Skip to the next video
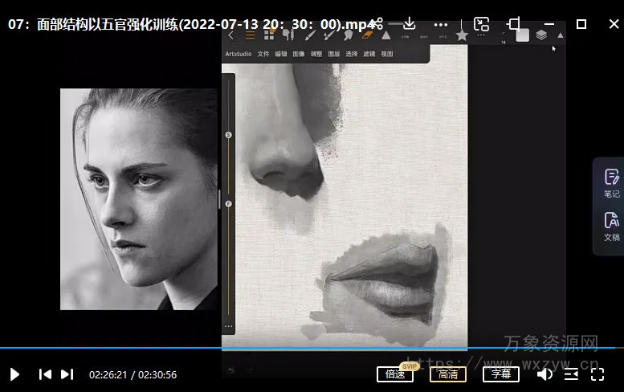The height and width of the screenshot is (392, 624). [x=67, y=374]
